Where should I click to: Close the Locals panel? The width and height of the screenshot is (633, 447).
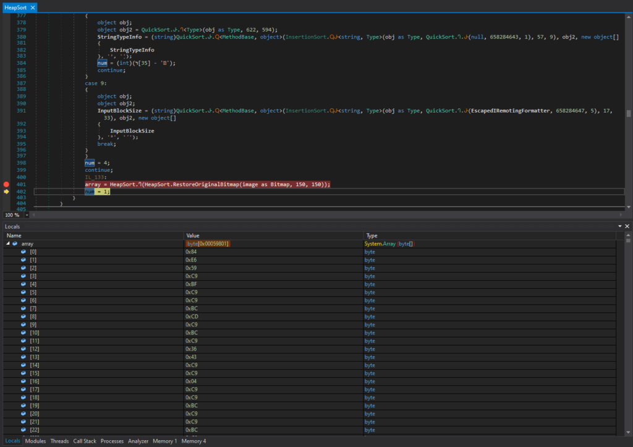627,227
